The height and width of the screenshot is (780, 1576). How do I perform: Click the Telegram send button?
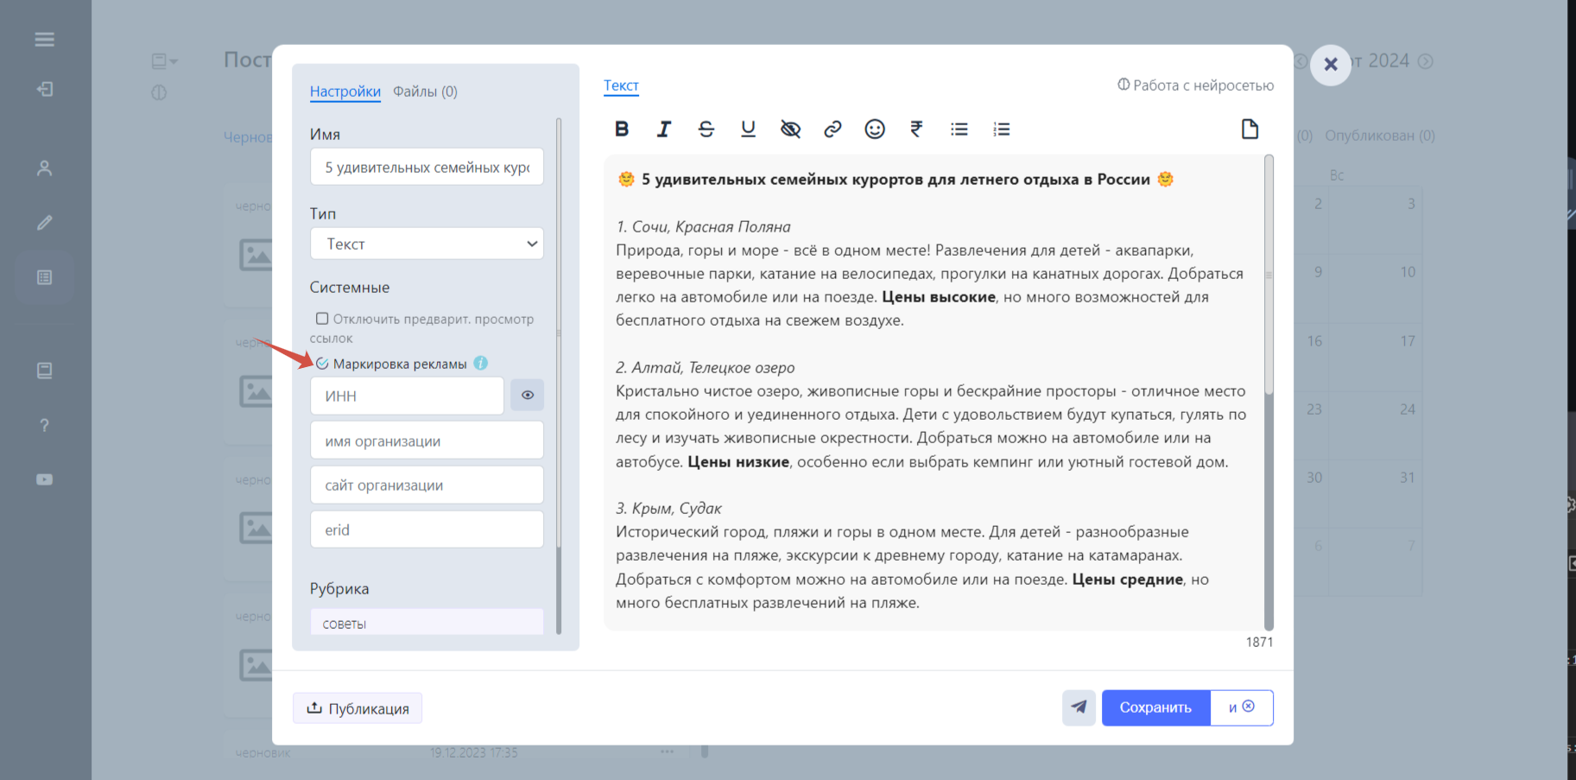1079,707
